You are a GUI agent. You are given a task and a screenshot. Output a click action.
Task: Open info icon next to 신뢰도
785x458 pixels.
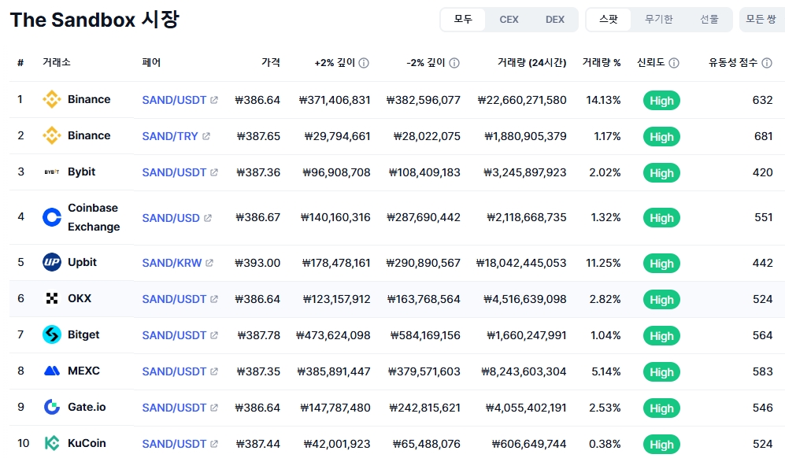point(674,63)
